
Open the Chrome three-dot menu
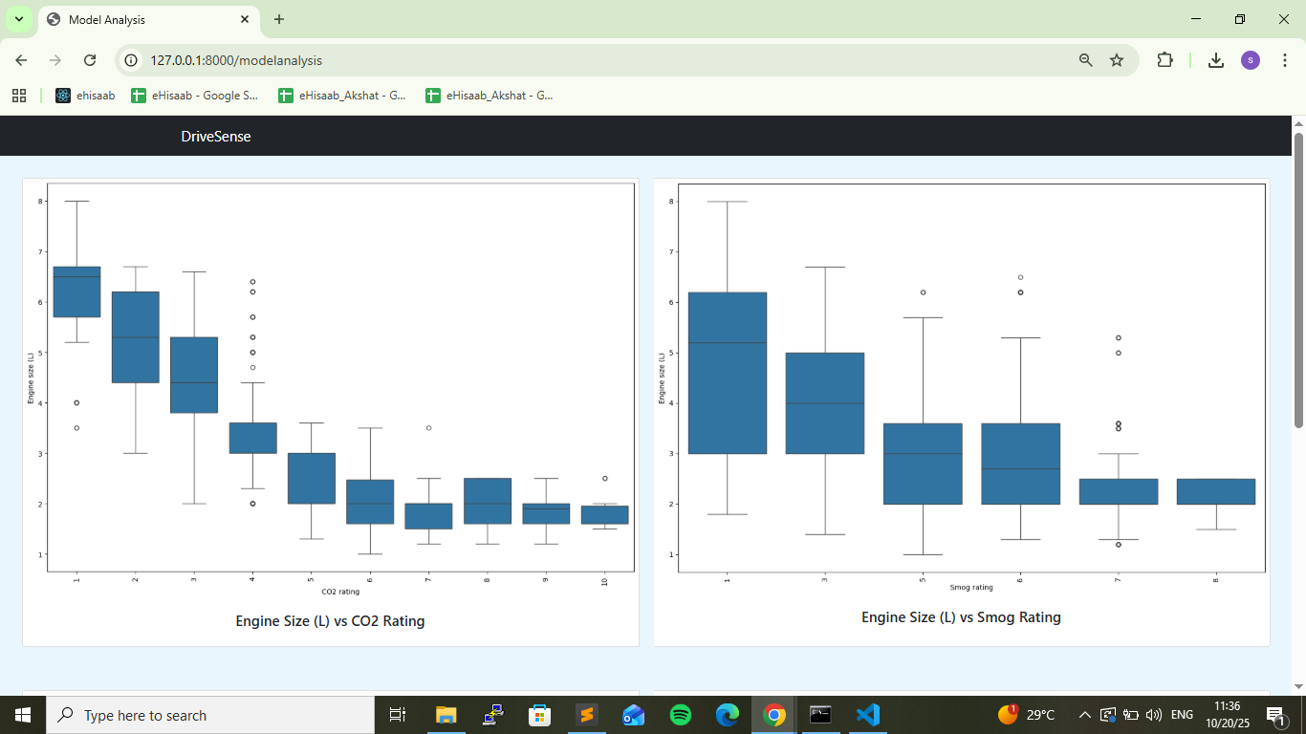point(1283,60)
